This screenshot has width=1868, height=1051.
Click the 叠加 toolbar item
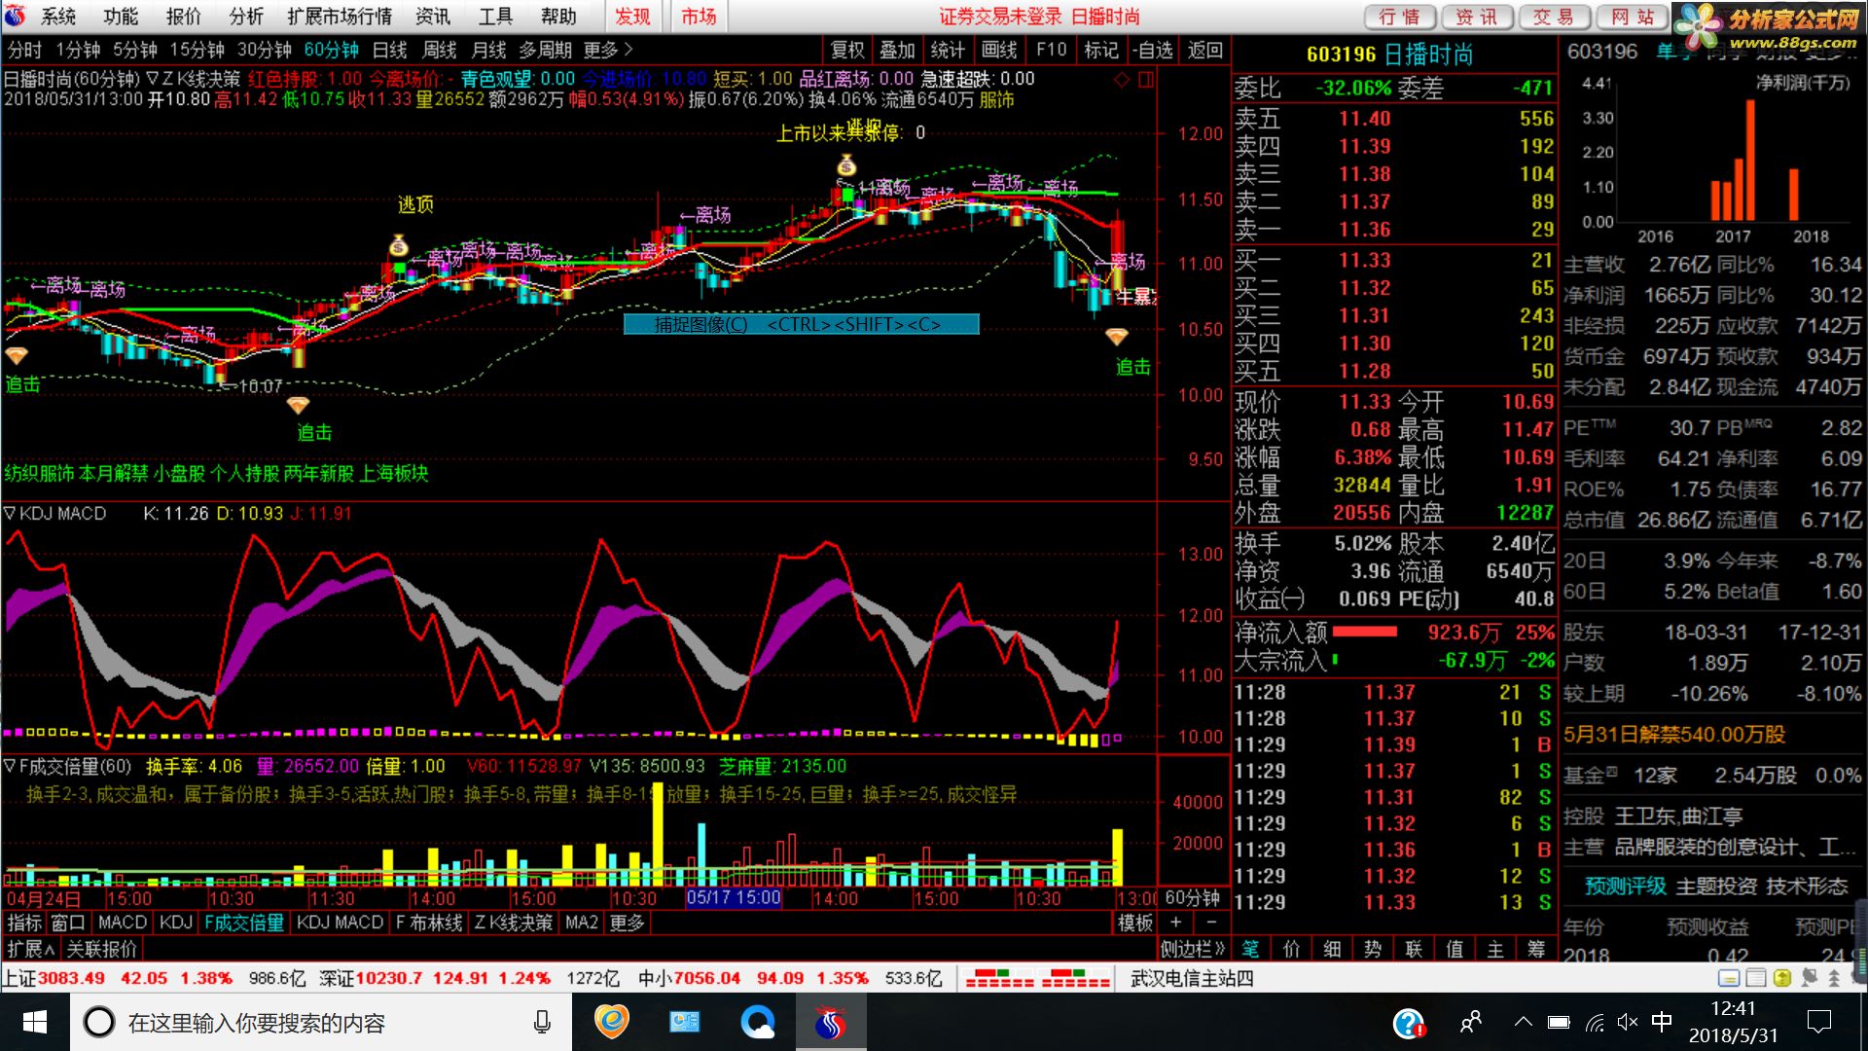(x=897, y=50)
